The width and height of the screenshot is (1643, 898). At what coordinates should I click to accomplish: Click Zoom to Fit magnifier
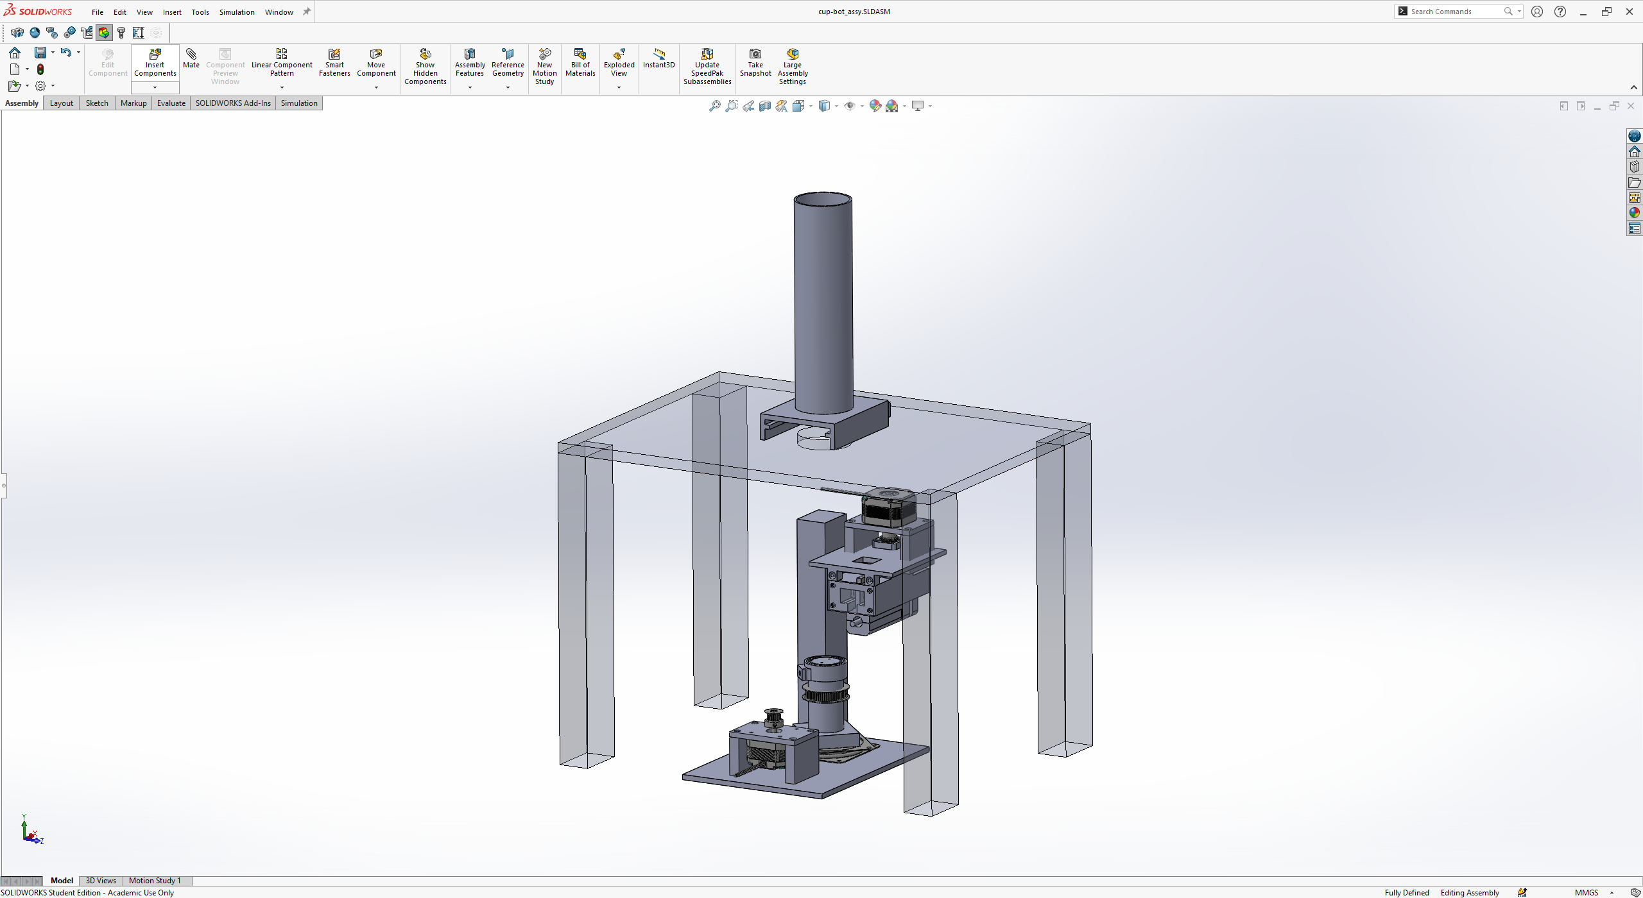[714, 106]
